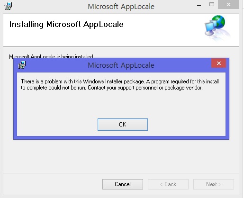Click the installer icon in the main title bar

8,6
